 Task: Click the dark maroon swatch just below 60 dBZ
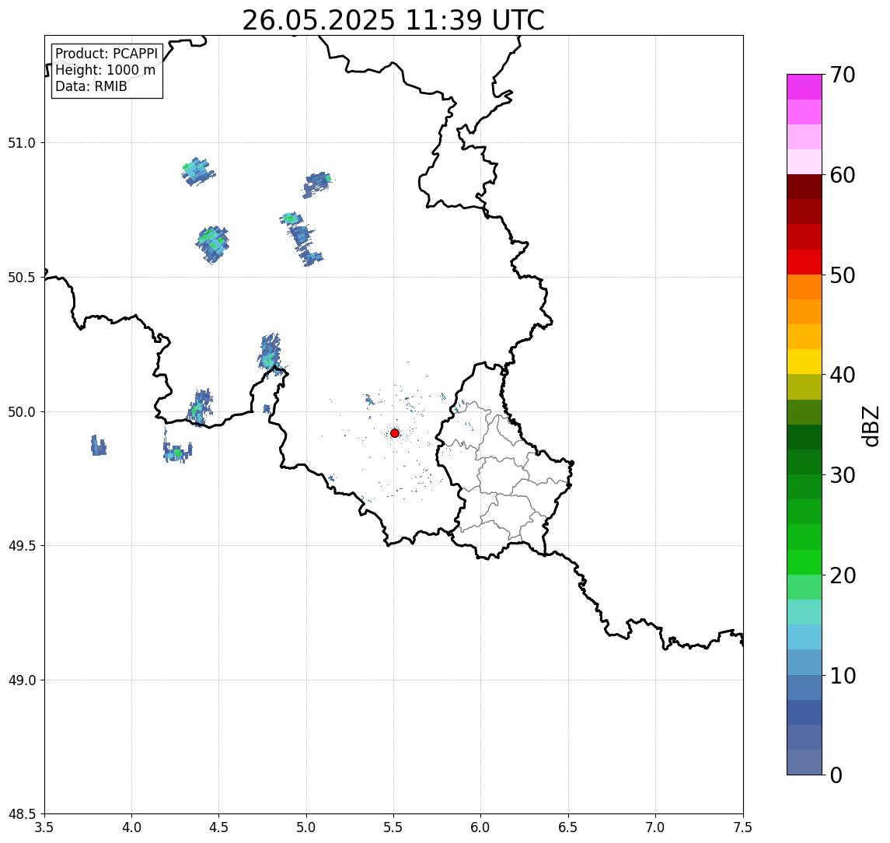[x=804, y=187]
